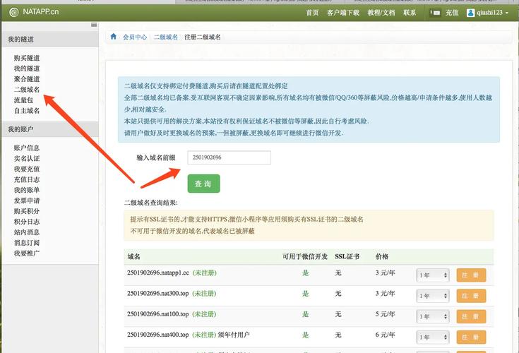519x353 pixels.
Task: Click the 查询 search button
Action: [203, 184]
